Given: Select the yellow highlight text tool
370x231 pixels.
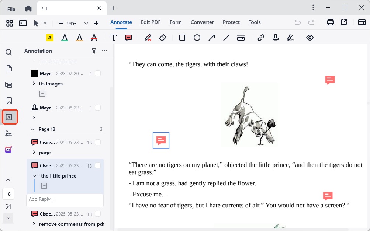Looking at the screenshot, I should click(x=50, y=38).
